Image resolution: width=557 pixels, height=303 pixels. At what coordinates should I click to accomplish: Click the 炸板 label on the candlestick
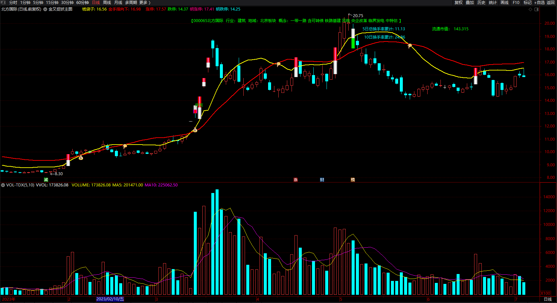[x=199, y=105]
